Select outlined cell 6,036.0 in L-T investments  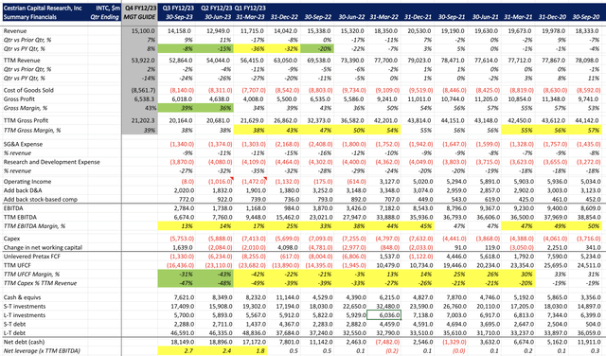pos(383,315)
